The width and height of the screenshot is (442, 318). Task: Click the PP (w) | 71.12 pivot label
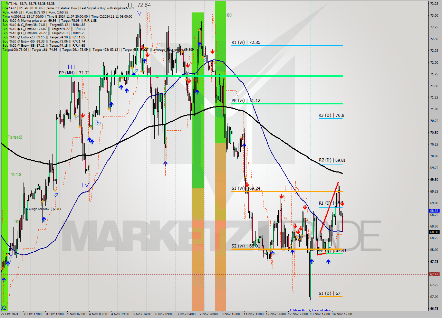coord(246,101)
